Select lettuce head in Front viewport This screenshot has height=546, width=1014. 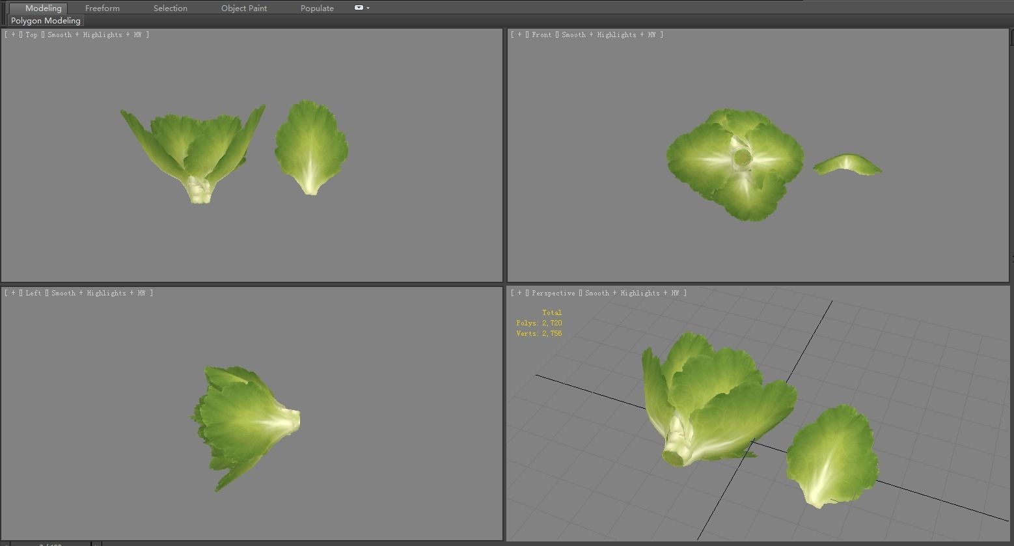click(x=735, y=164)
